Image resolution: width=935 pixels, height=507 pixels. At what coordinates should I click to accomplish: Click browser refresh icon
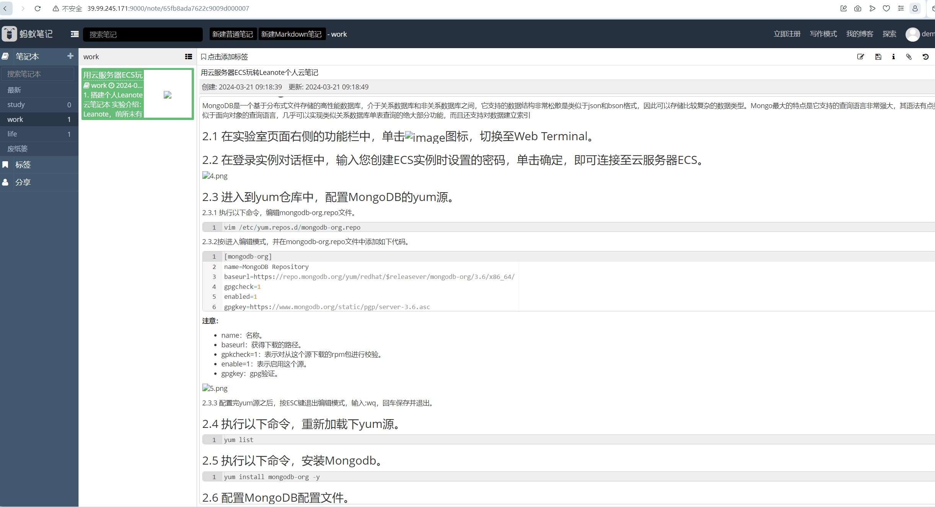tap(37, 8)
